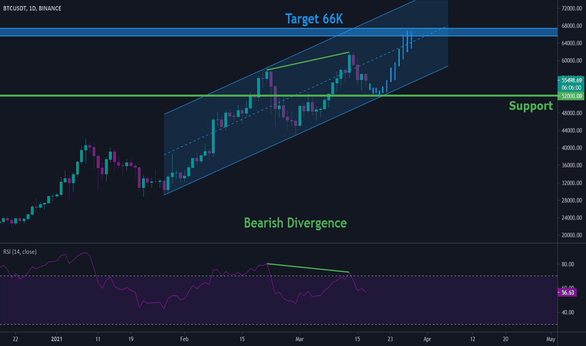586x346 pixels.
Task: Click the RSI 40.00 scale label
Action: pos(568,312)
